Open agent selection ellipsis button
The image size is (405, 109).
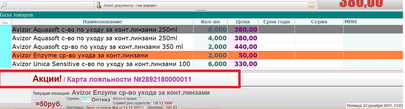(x=311, y=5)
